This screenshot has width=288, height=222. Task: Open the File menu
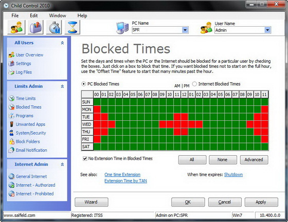click(15, 15)
